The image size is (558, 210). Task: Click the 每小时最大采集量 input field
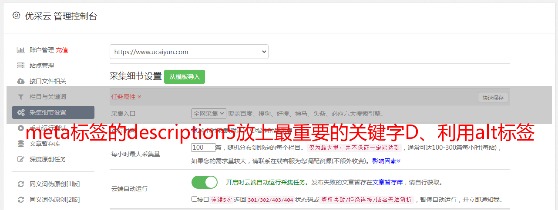pos(203,148)
